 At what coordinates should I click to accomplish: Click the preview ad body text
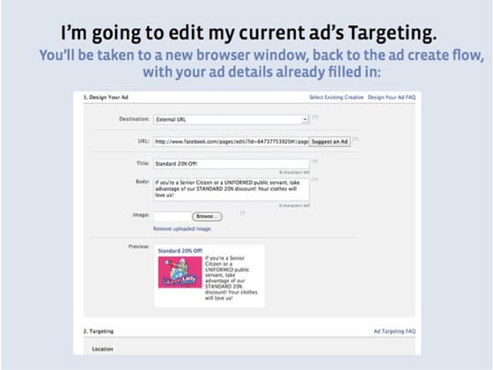(x=231, y=277)
